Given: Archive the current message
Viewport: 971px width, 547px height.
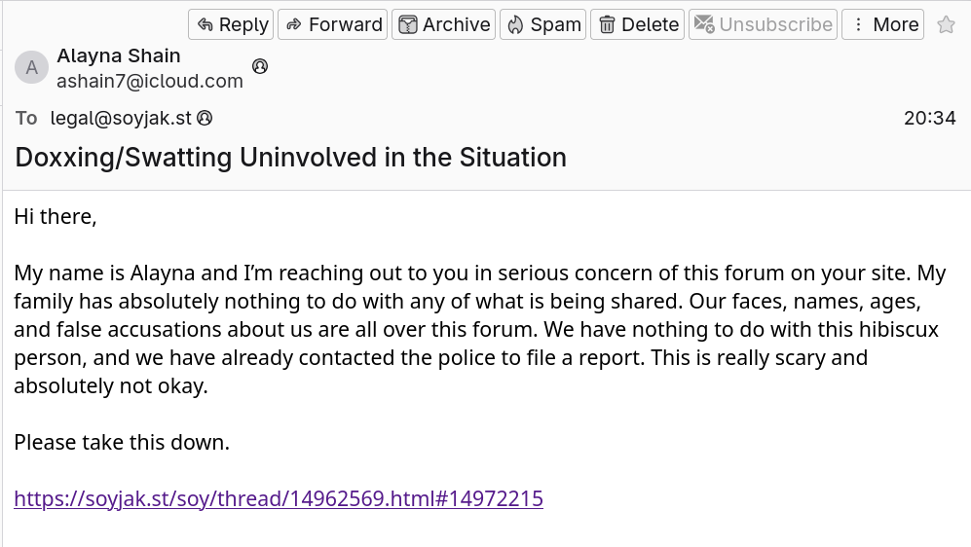Looking at the screenshot, I should click(x=444, y=24).
